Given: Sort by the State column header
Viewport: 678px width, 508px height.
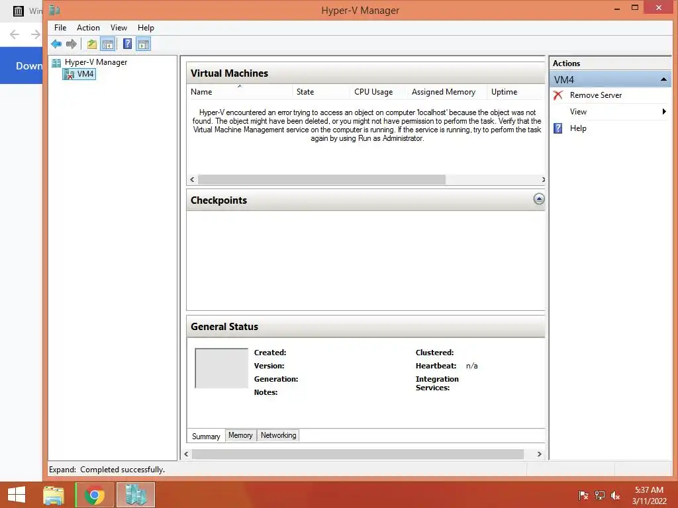Looking at the screenshot, I should [x=321, y=92].
